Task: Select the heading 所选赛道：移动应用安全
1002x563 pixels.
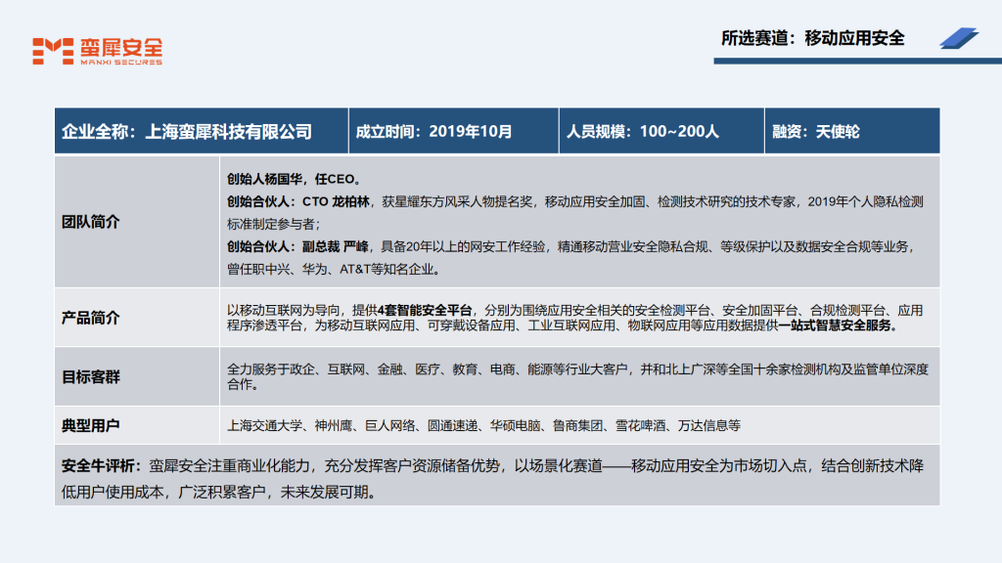Action: point(813,38)
